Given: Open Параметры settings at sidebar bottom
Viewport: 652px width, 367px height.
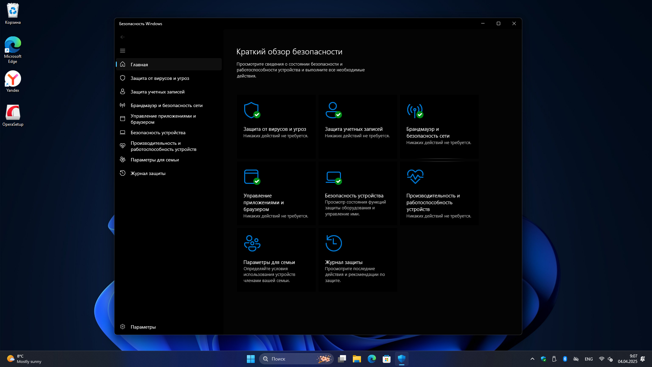Looking at the screenshot, I should tap(143, 327).
